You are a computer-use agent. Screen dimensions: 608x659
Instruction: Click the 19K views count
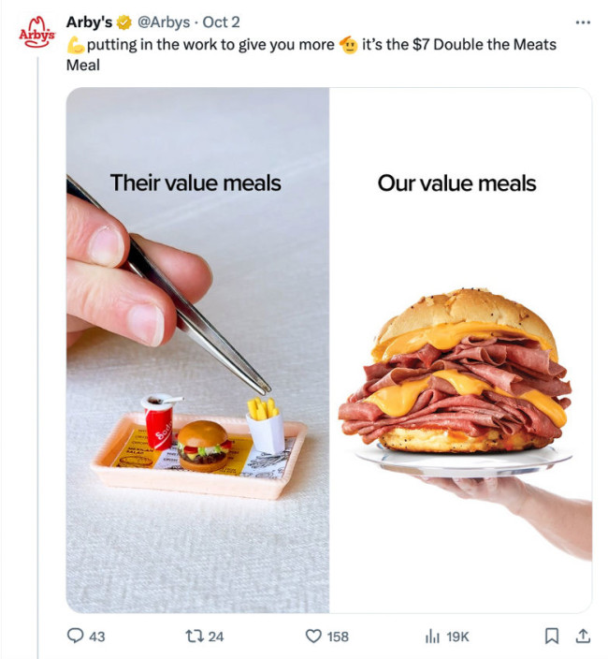(457, 637)
